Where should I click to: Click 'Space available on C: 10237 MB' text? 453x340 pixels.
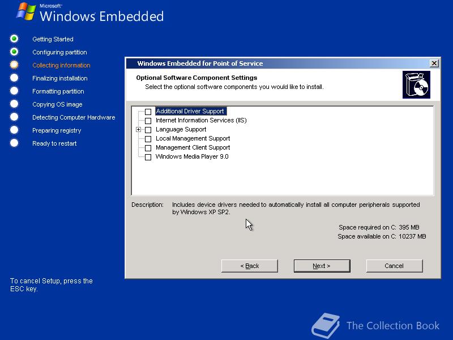(382, 236)
